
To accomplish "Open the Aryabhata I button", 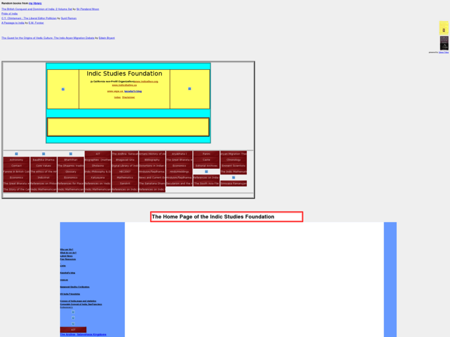I will pos(179,154).
